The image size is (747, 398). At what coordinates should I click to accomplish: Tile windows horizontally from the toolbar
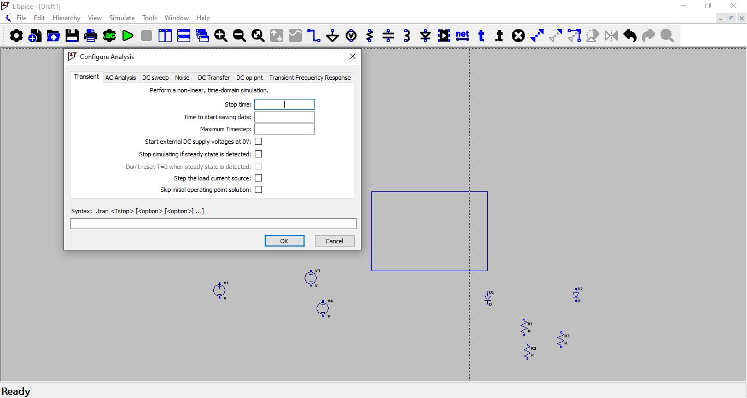[184, 36]
